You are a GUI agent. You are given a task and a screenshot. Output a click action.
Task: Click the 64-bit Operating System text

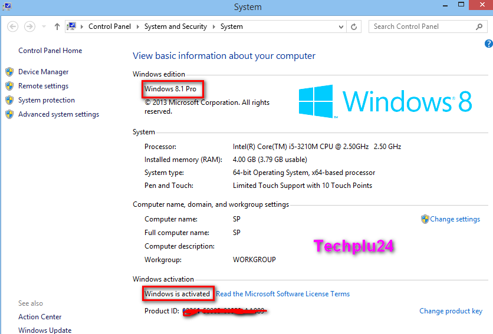pyautogui.click(x=304, y=173)
